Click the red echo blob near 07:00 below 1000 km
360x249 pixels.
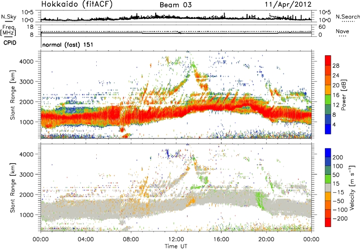[122, 130]
